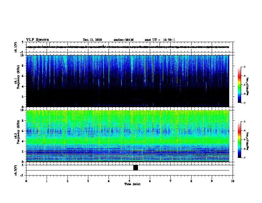Click time axis tick label "9"
This screenshot has height=203, width=262.
point(212,181)
